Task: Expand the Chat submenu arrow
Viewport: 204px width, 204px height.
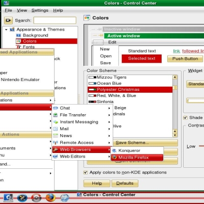Action: 109,108
